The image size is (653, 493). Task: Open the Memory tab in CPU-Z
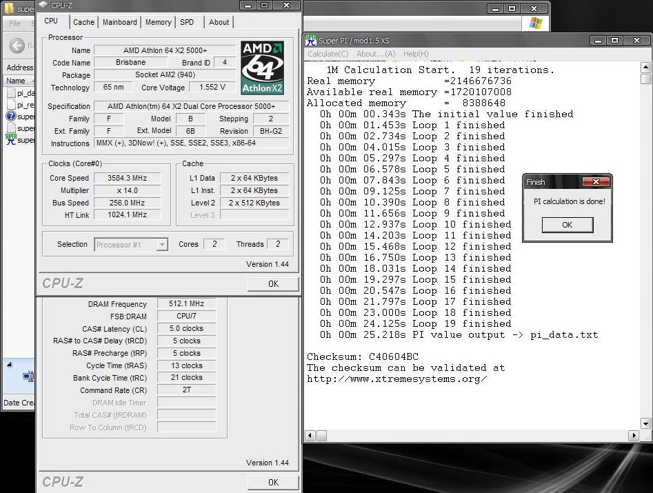click(x=159, y=22)
